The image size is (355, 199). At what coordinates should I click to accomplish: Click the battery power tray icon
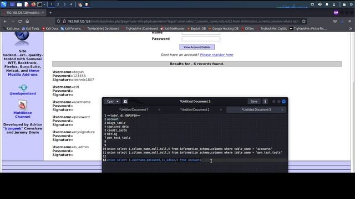point(334,4)
